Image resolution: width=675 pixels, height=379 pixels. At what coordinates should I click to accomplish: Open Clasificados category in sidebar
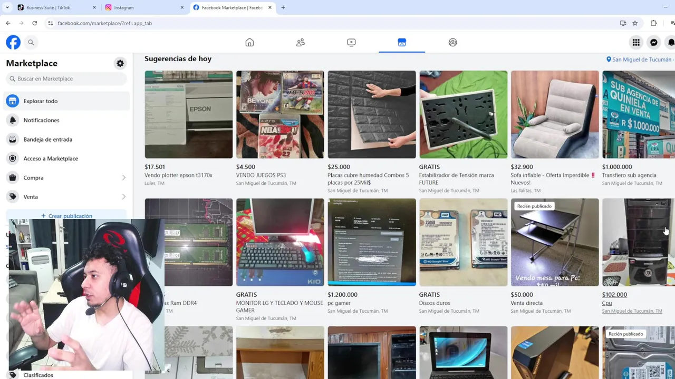coord(38,375)
